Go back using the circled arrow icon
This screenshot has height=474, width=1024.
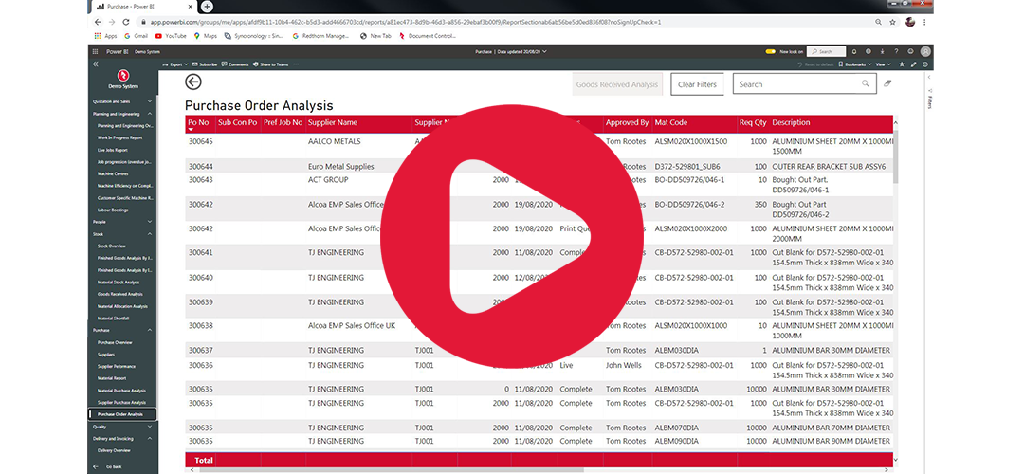click(x=193, y=82)
